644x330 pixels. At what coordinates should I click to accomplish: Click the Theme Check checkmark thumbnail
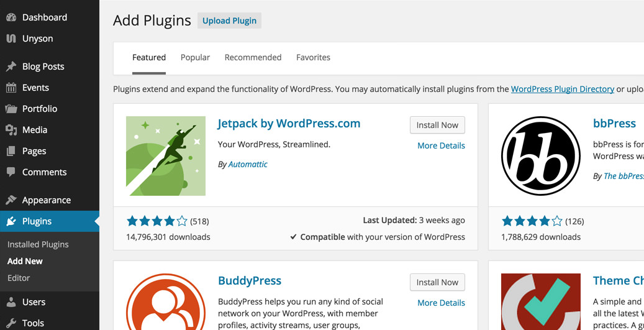pos(540,301)
